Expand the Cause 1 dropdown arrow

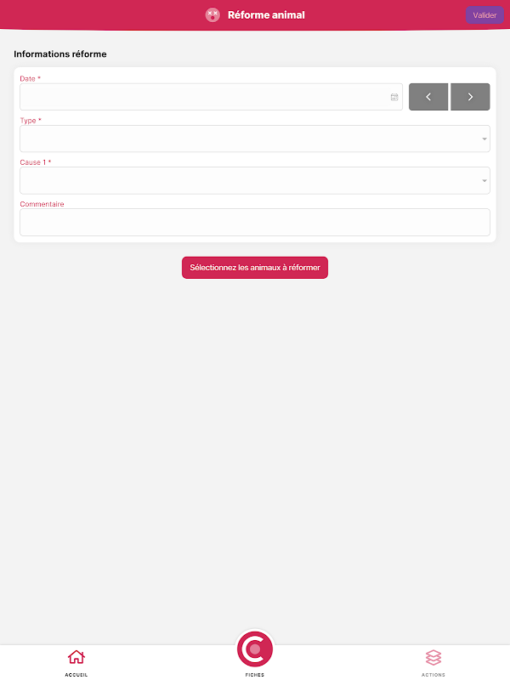point(484,180)
